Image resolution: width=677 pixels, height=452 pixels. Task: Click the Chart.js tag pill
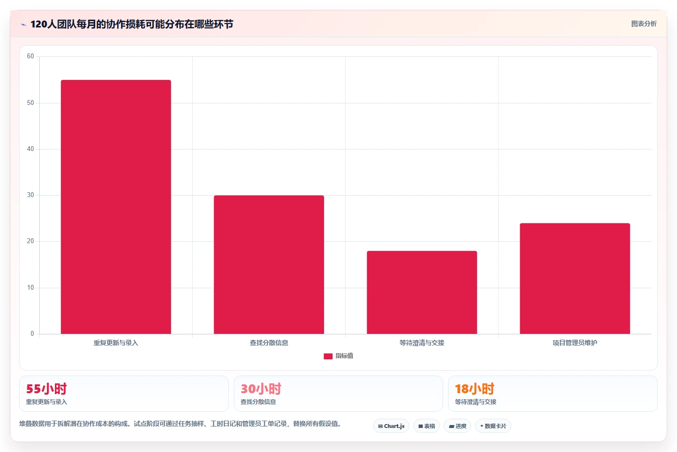(391, 426)
